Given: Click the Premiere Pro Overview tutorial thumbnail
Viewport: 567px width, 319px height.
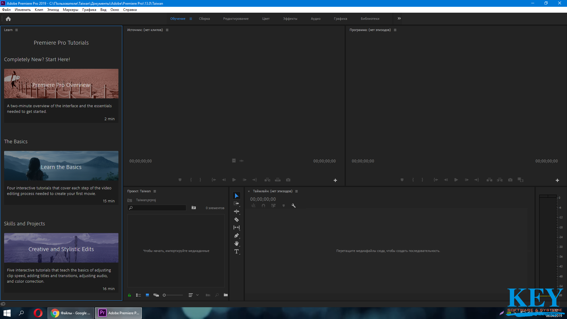Looking at the screenshot, I should pyautogui.click(x=61, y=83).
